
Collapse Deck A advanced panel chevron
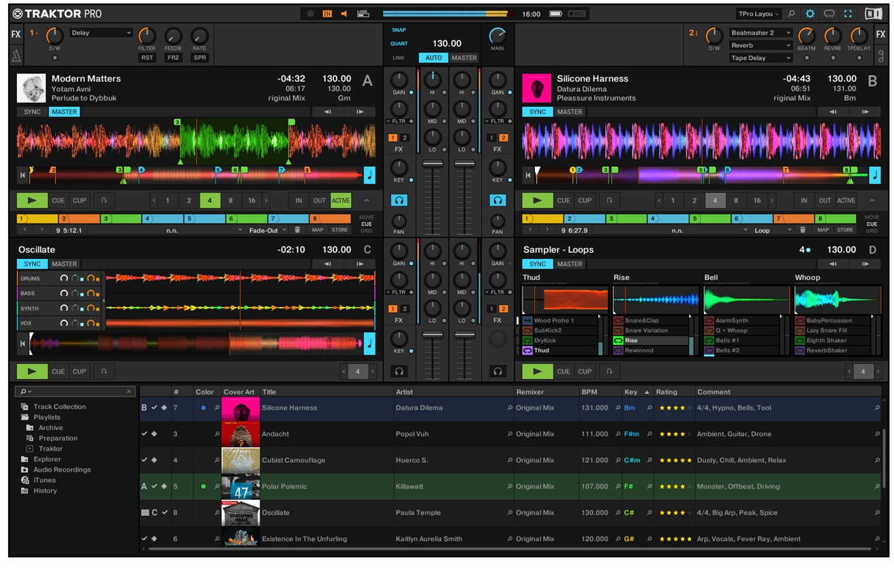point(367,200)
